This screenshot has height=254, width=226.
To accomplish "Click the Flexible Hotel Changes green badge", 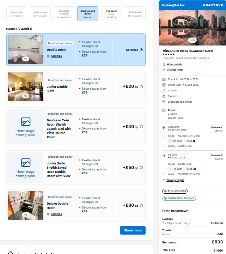I will pos(179,198).
